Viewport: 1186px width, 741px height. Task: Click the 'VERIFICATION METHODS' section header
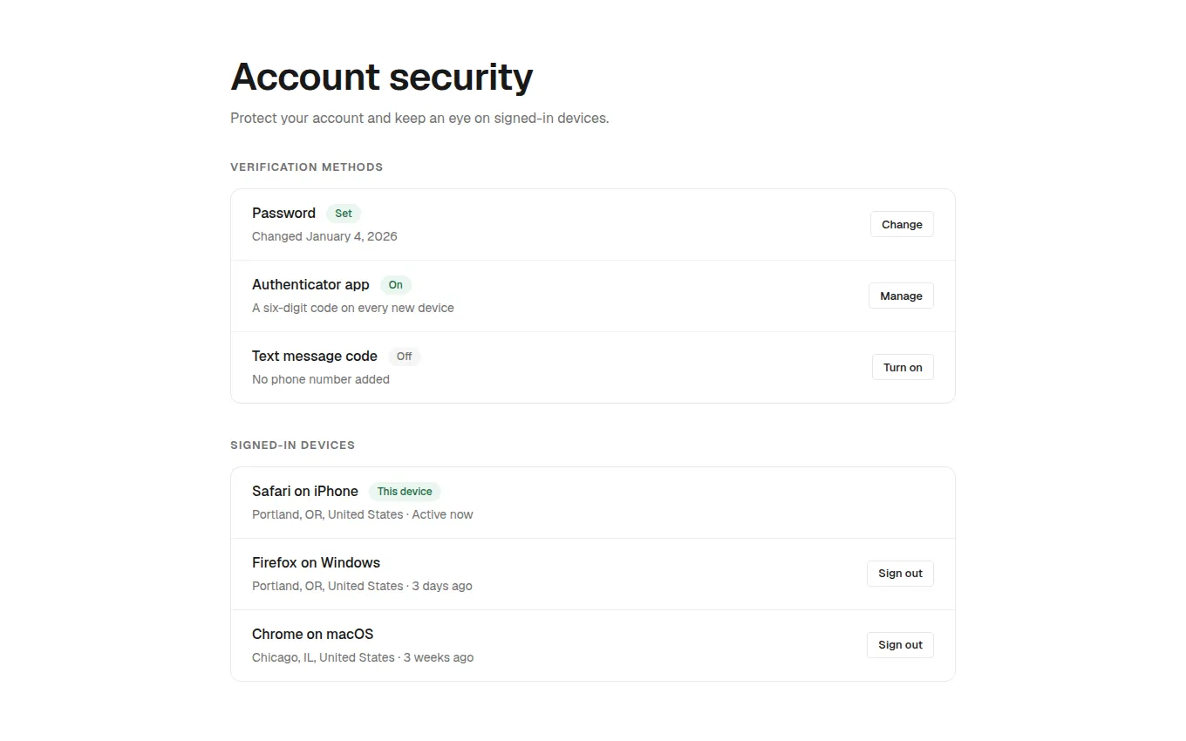click(x=306, y=167)
